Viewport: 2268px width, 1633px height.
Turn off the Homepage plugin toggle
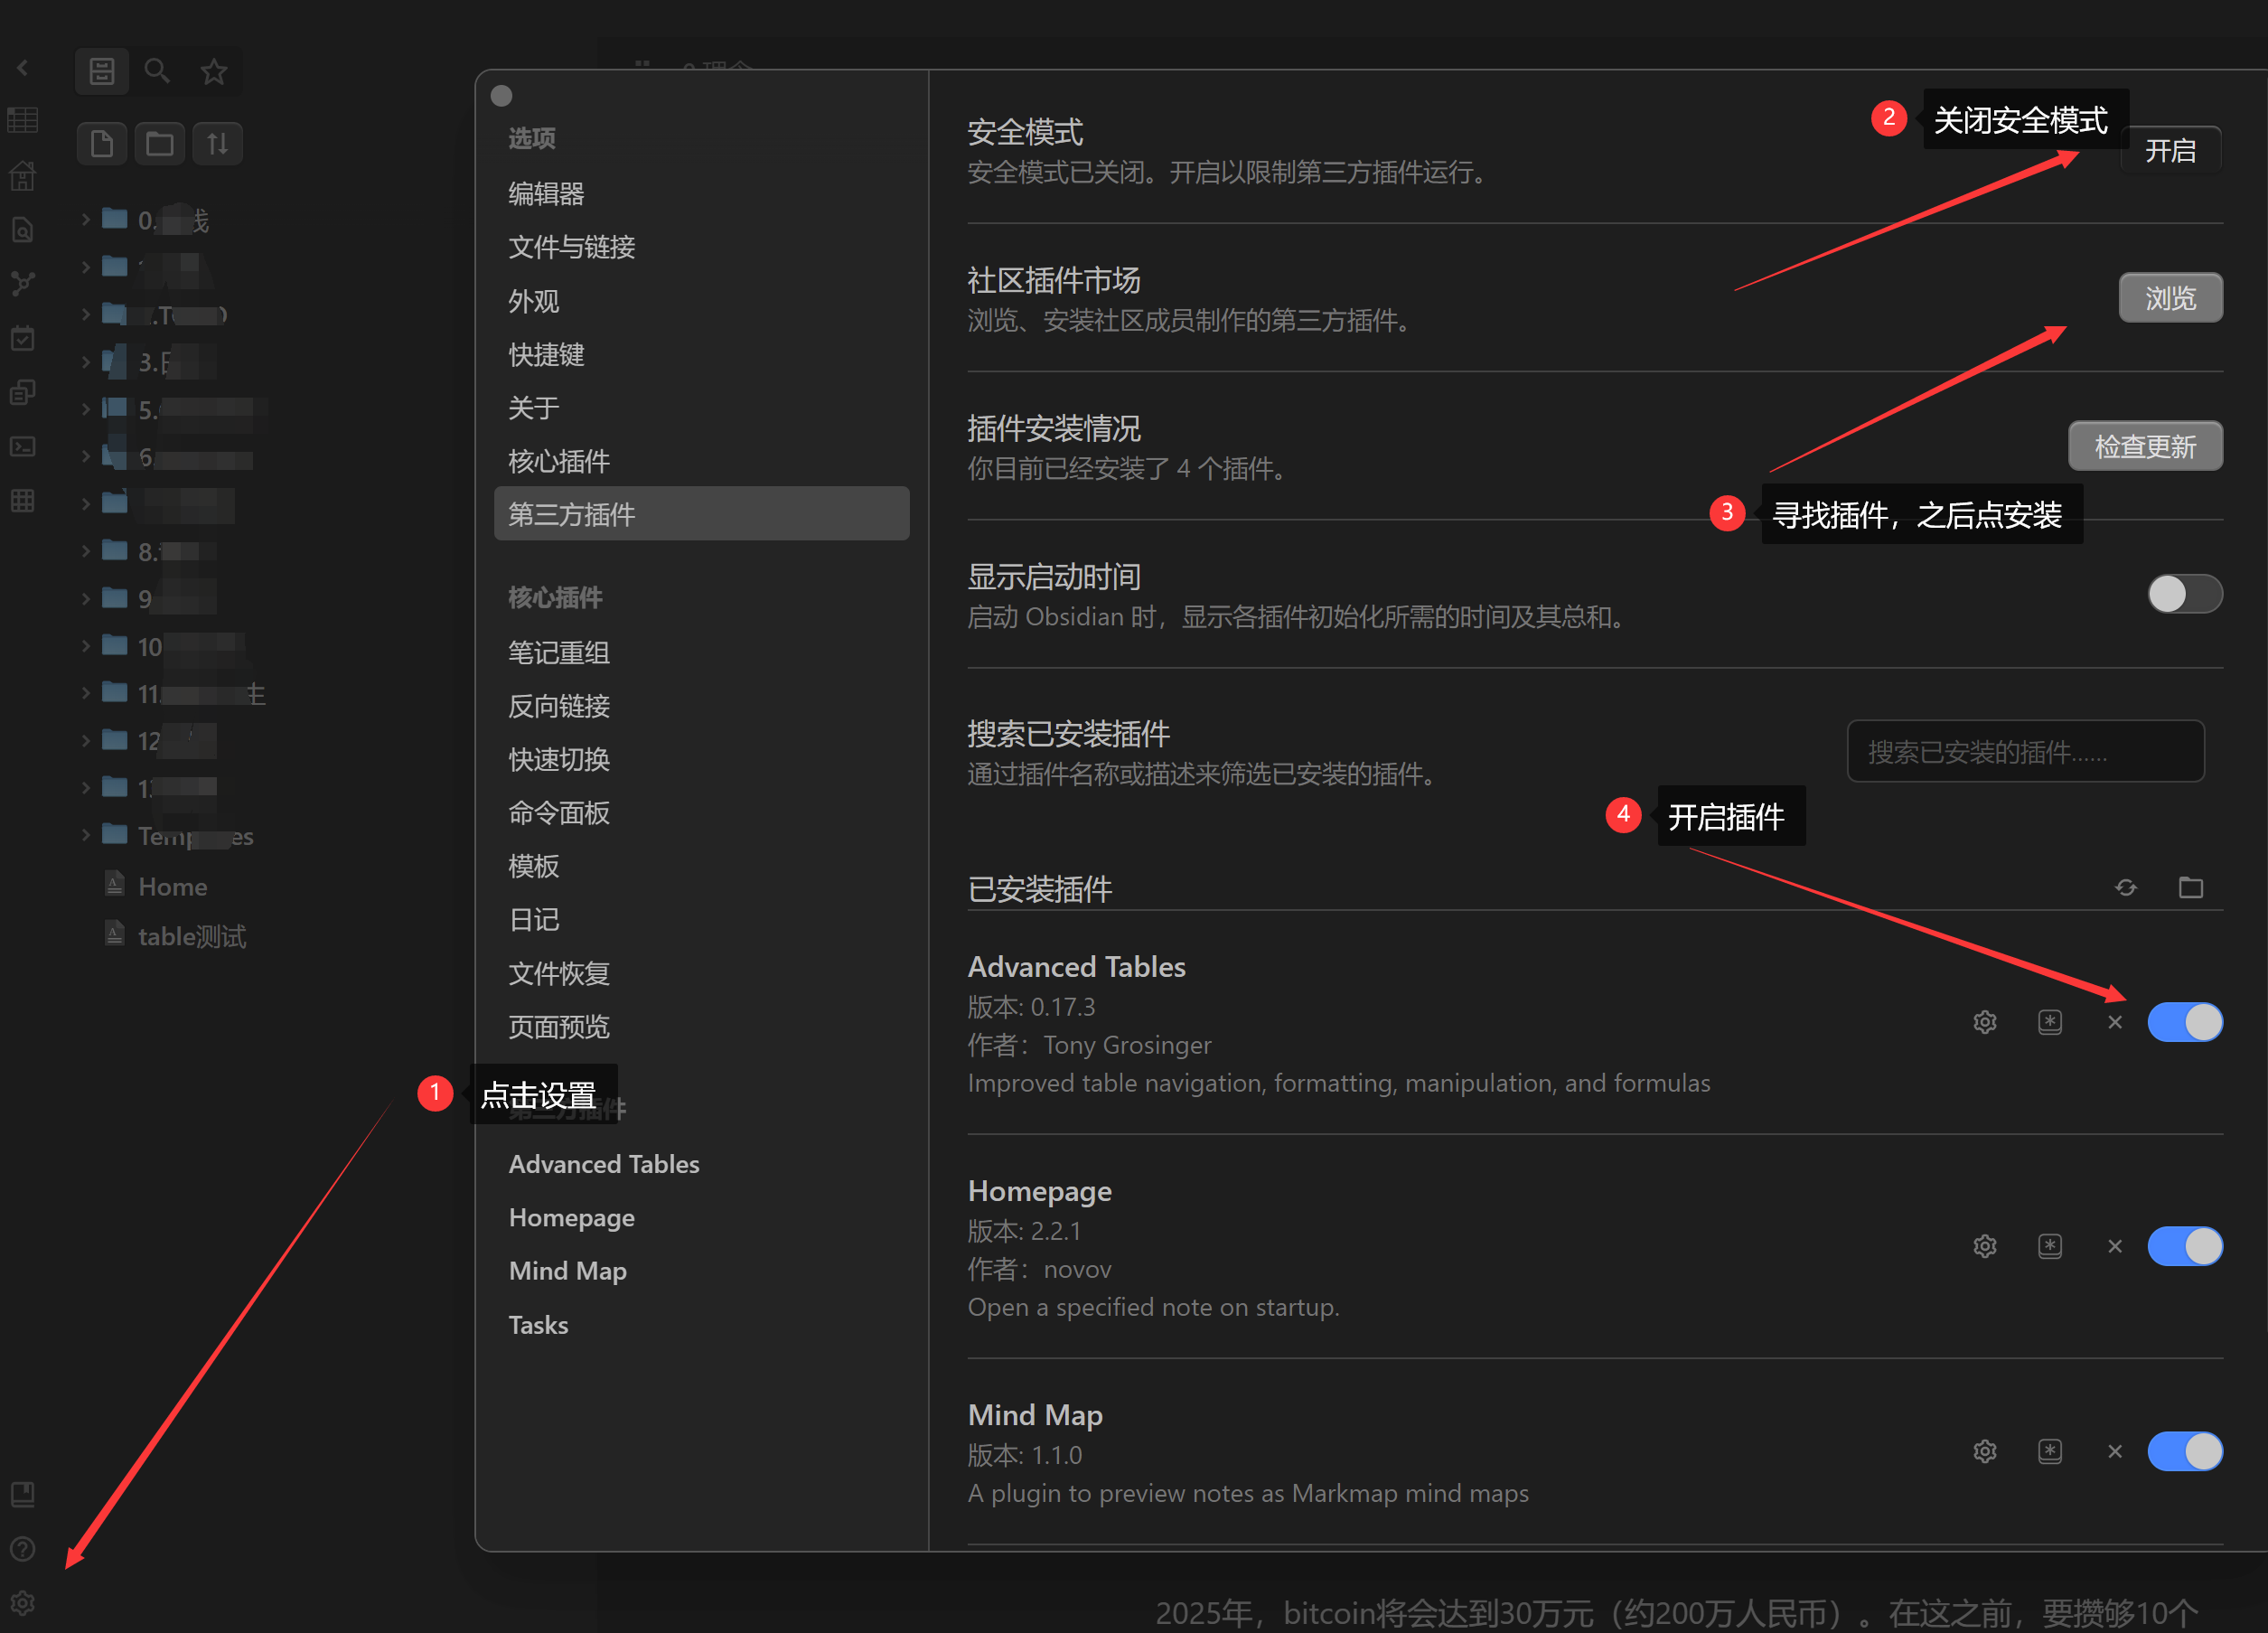2184,1246
